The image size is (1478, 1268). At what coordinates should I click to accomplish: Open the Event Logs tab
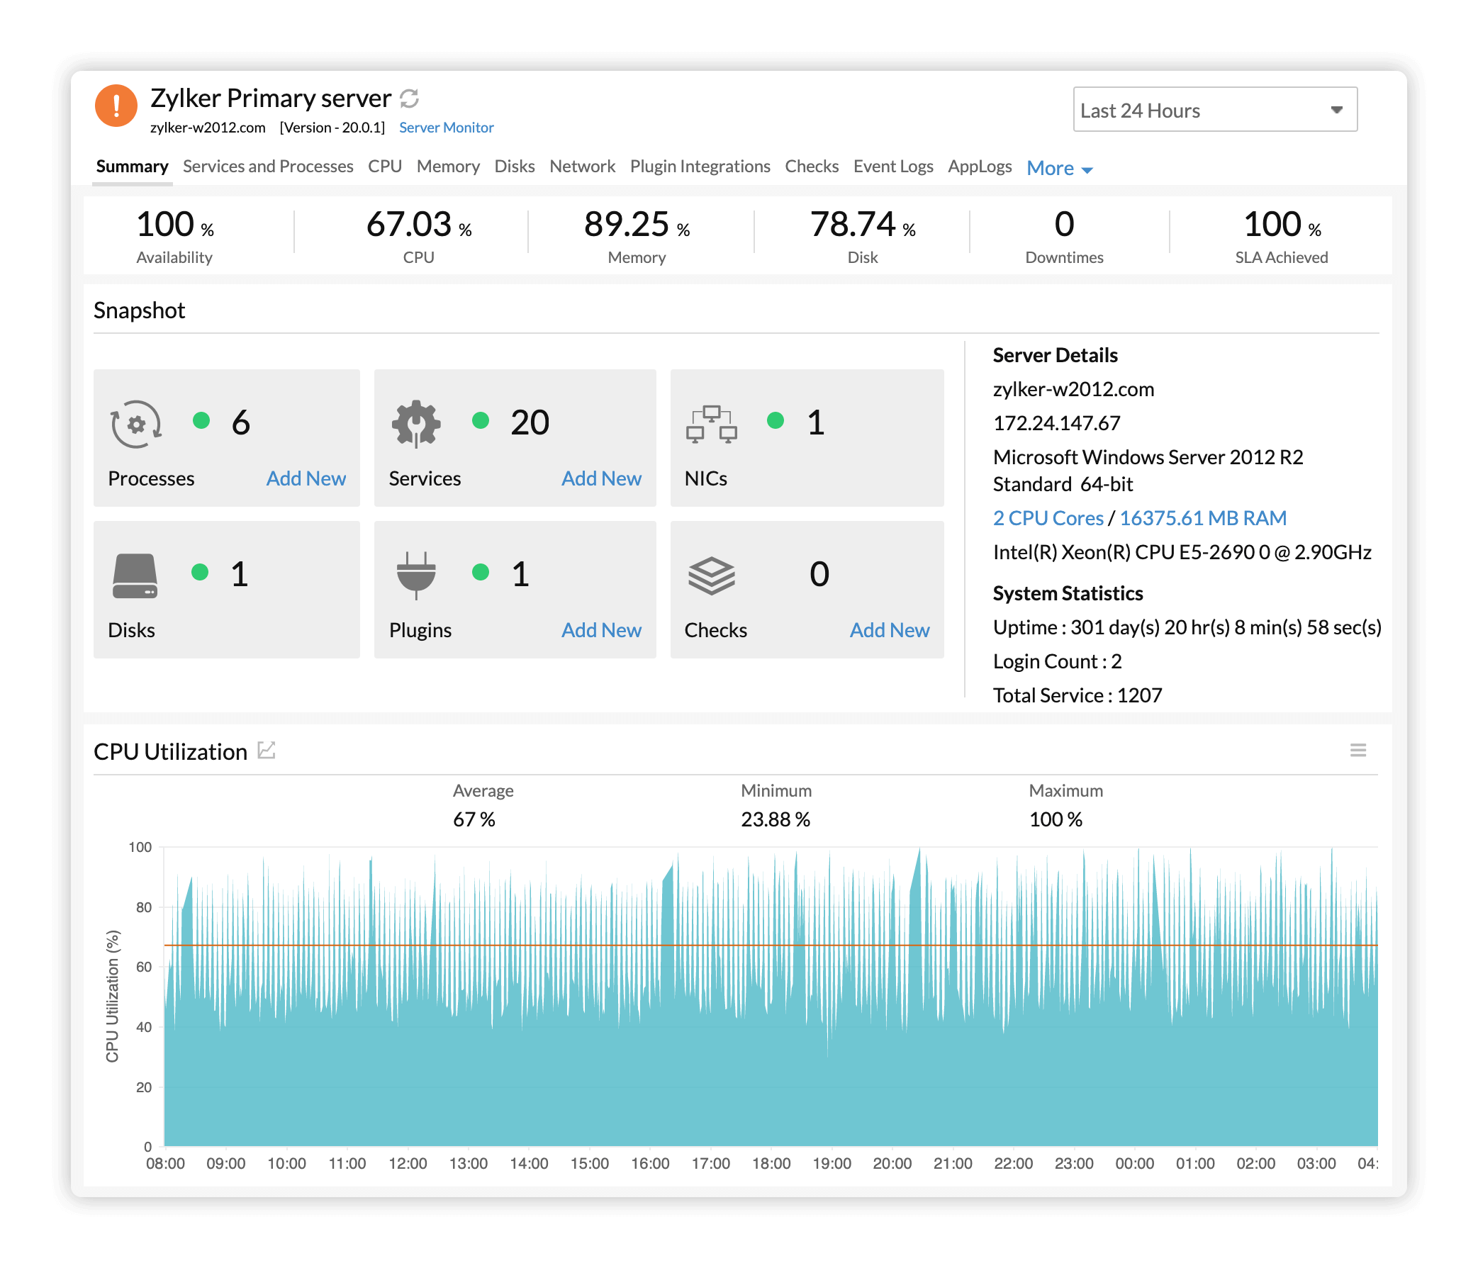[893, 166]
